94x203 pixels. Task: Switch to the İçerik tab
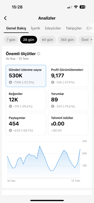tap(35, 28)
